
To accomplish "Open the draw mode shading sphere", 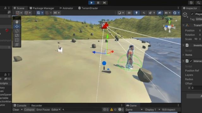I will 119,13.
